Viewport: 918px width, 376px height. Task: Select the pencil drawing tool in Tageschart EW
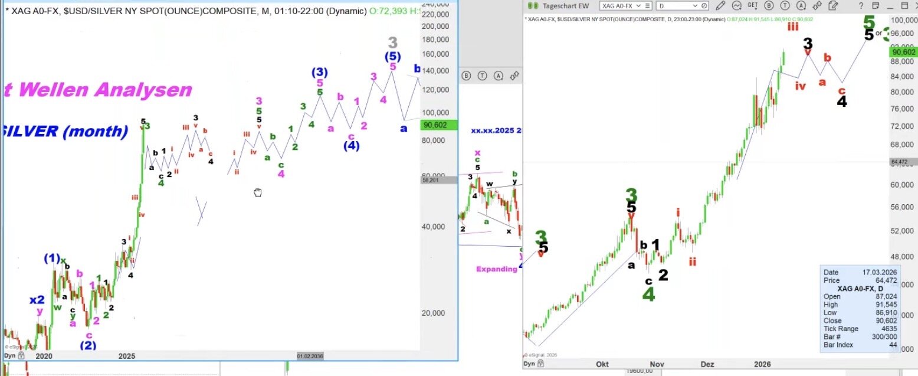[720, 5]
